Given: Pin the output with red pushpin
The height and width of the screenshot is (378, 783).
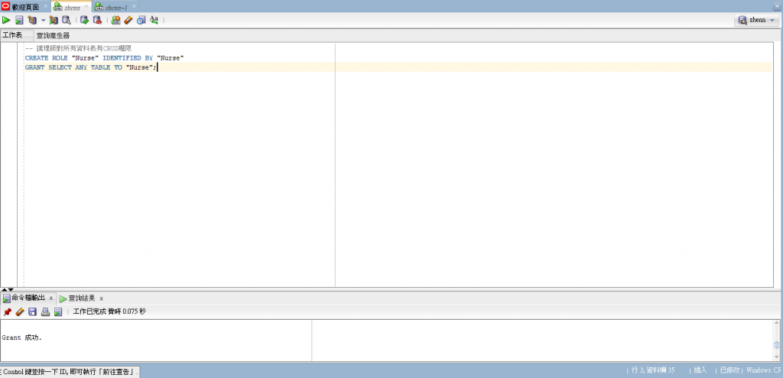Looking at the screenshot, I should click(7, 312).
